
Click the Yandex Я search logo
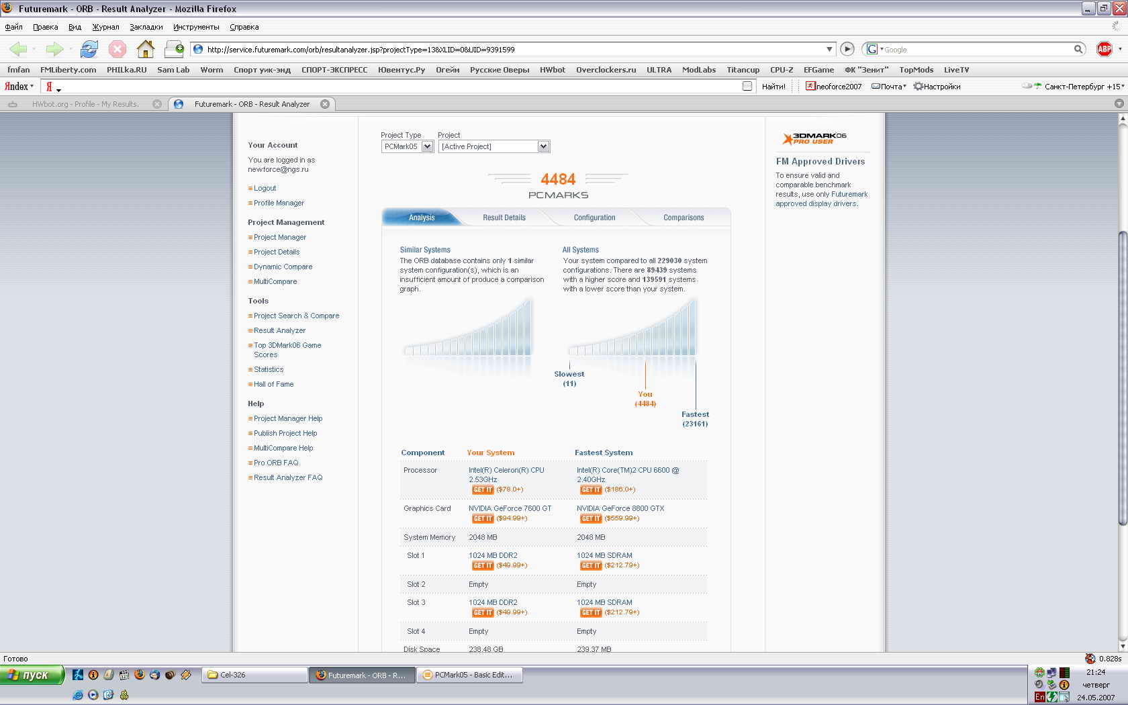pyautogui.click(x=49, y=87)
